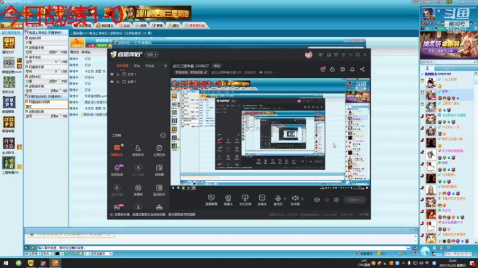Toggle lock on 文本 1 source
478x268 pixels.
pos(118,74)
